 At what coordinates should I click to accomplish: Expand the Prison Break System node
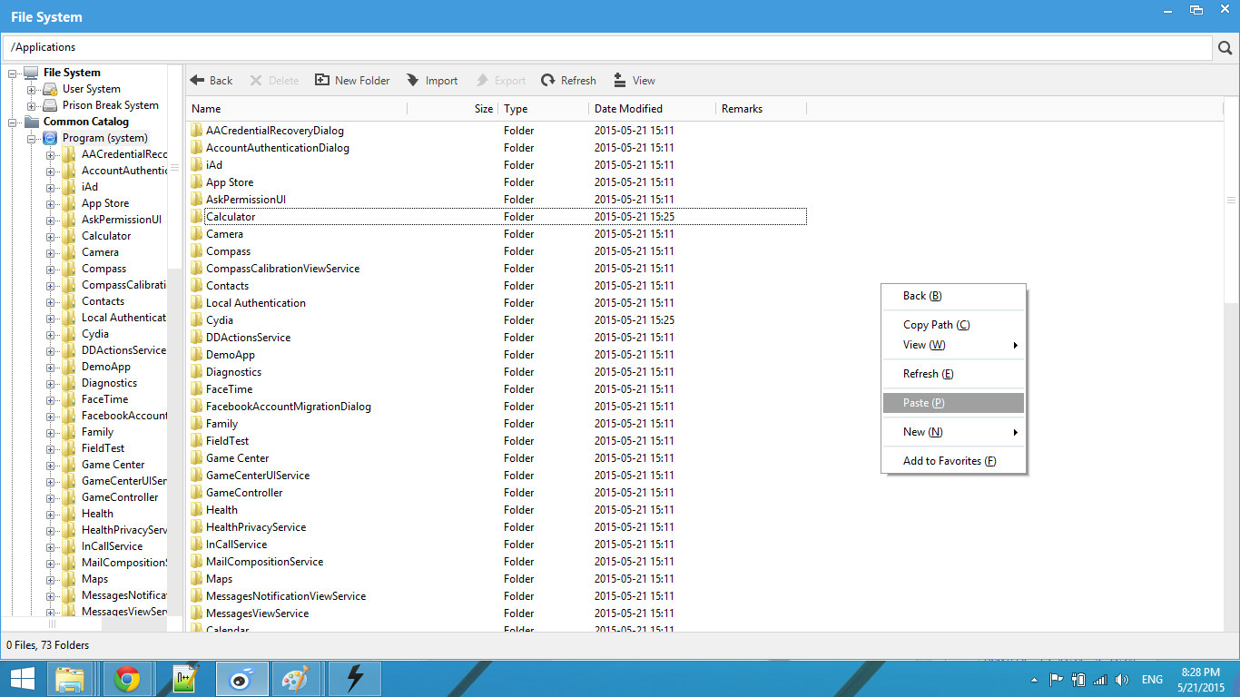(x=32, y=105)
